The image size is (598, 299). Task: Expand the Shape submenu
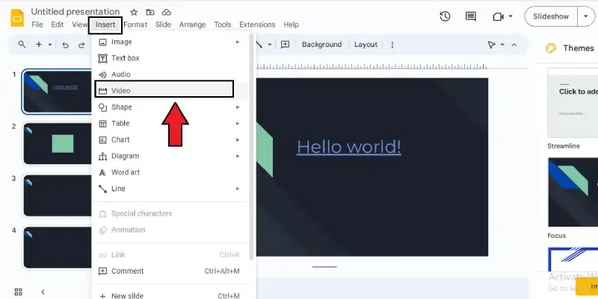pos(238,107)
